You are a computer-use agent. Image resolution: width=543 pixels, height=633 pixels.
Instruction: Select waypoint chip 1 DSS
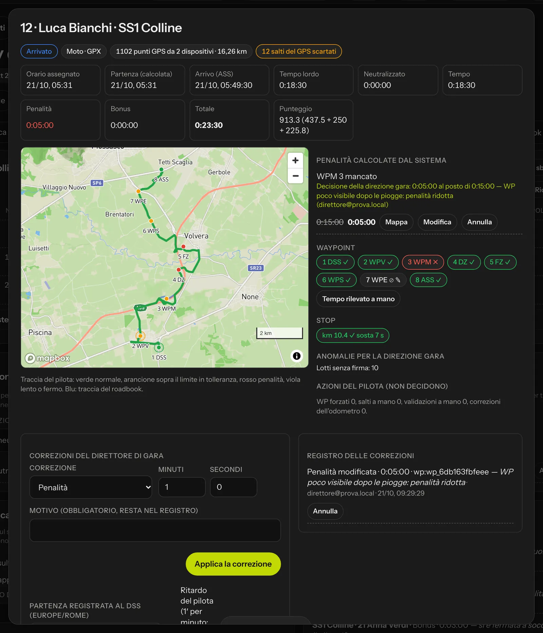point(335,262)
